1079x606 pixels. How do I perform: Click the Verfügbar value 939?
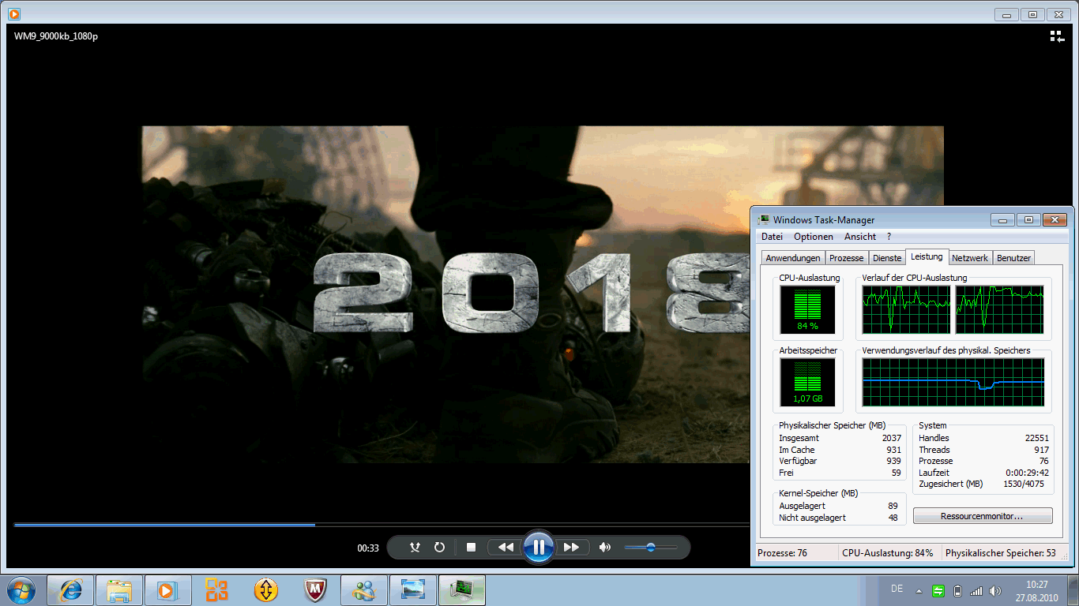coord(894,461)
